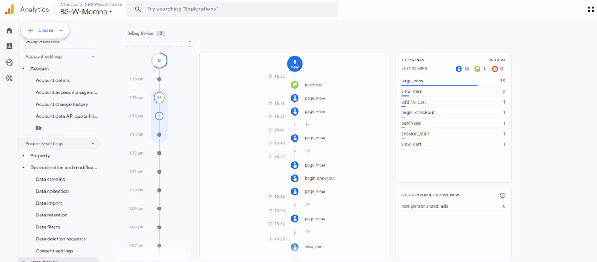Collapse the Property settings section

[93, 144]
